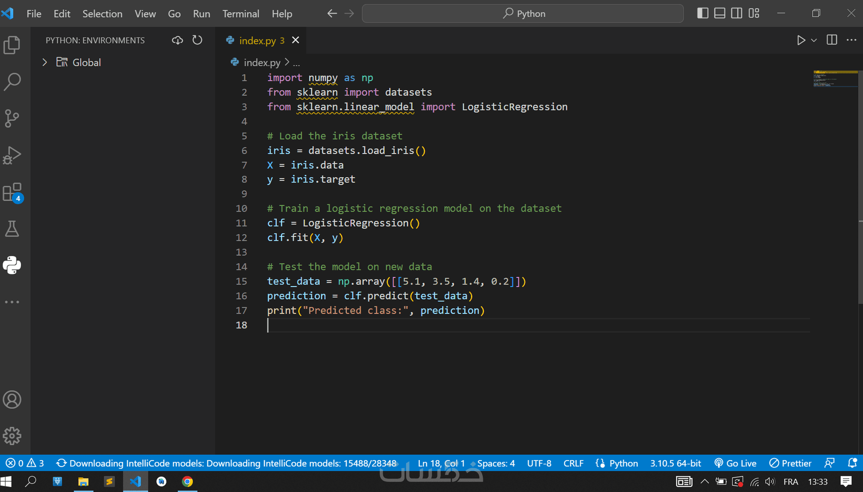The height and width of the screenshot is (492, 863).
Task: Toggle the bottom panel visibility
Action: 719,13
